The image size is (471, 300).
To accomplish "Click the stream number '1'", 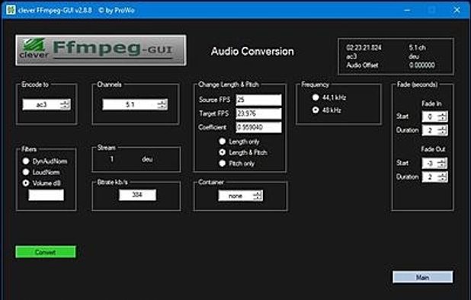I will [112, 159].
